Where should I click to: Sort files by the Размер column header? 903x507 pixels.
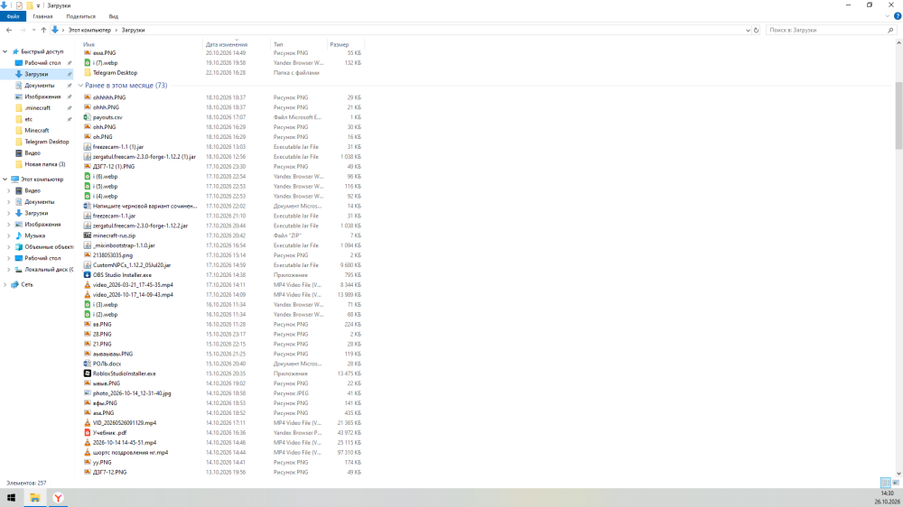click(346, 44)
